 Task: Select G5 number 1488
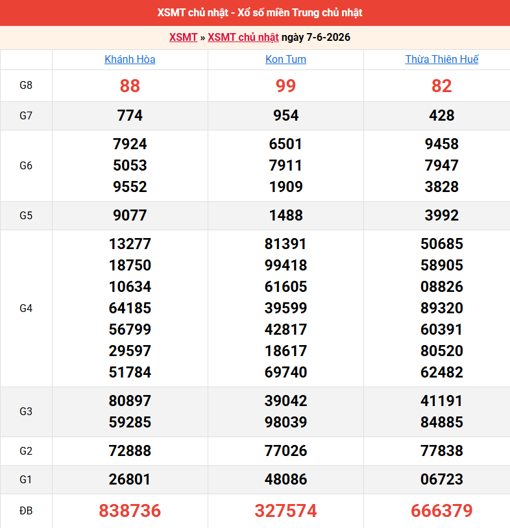pos(285,215)
